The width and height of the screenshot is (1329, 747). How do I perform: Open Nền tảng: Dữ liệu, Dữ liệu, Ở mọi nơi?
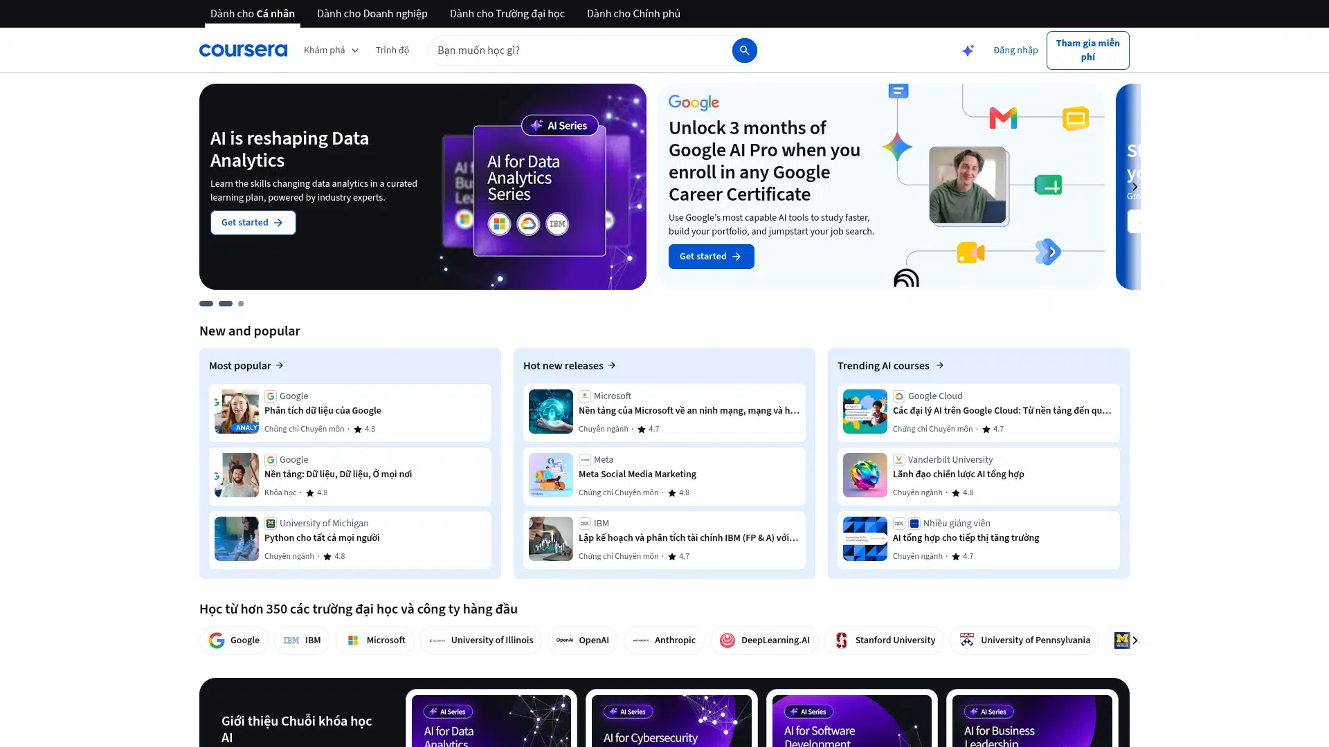[x=350, y=477]
